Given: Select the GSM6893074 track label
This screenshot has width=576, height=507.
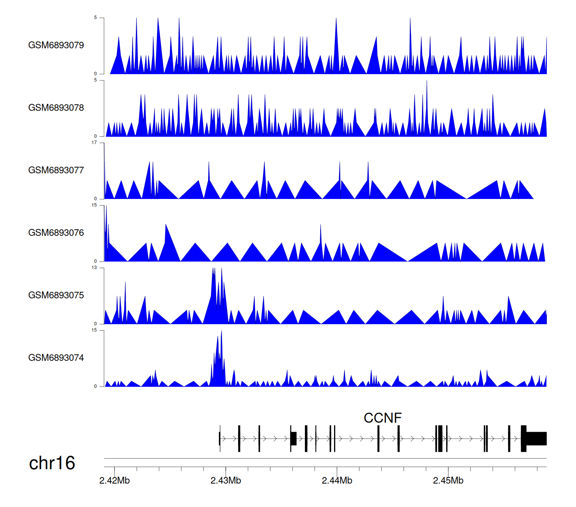Looking at the screenshot, I should click(56, 358).
